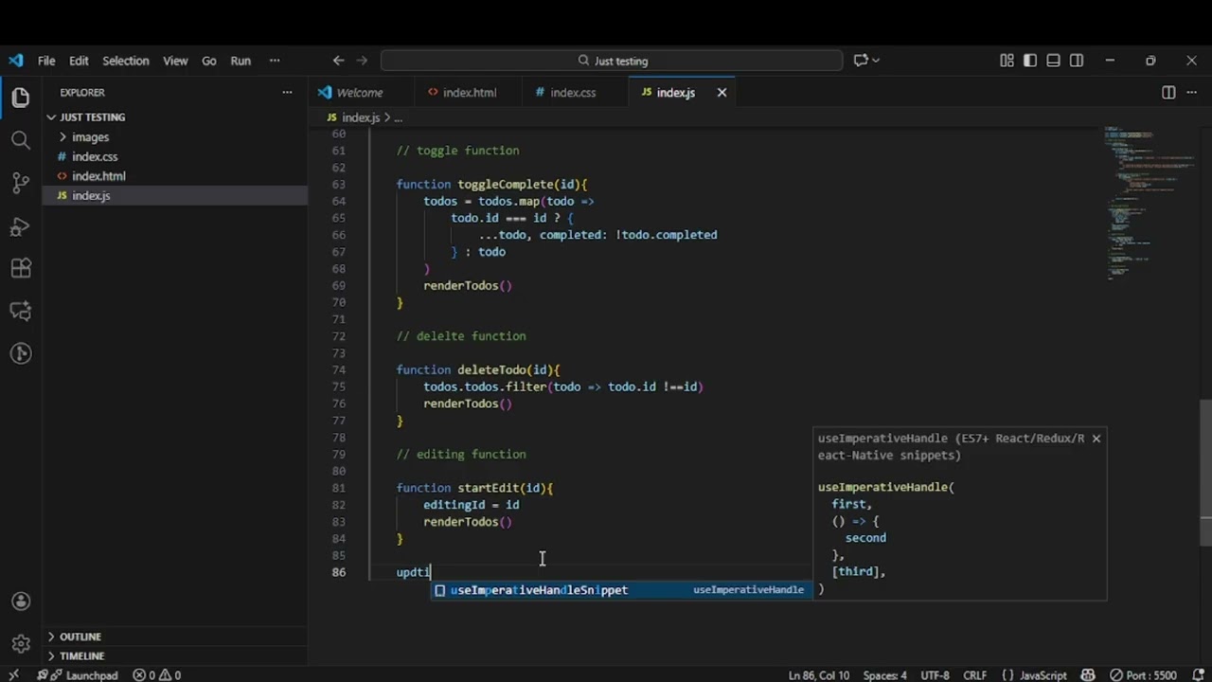Image resolution: width=1212 pixels, height=682 pixels.
Task: Open Launchpad from the status bar
Action: pos(78,675)
